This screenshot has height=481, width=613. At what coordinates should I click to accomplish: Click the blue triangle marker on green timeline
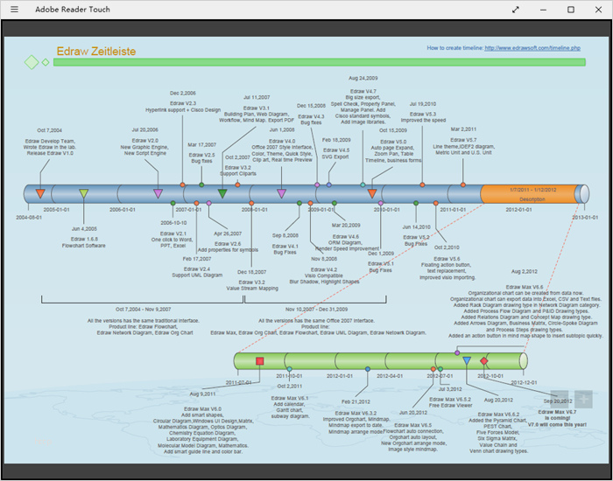tap(467, 360)
